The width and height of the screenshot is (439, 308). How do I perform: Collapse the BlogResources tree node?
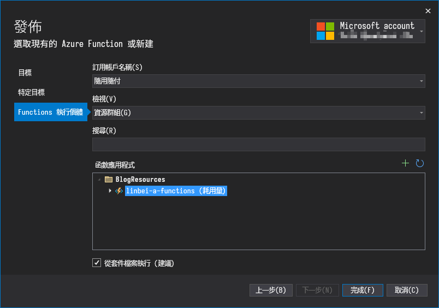coord(99,180)
